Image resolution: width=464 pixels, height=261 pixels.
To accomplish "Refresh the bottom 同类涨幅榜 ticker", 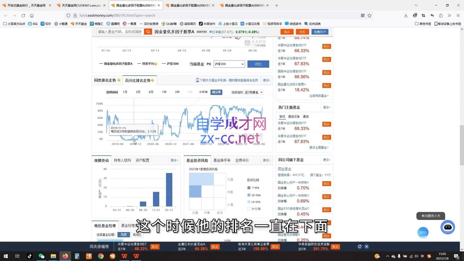I will click(360, 246).
